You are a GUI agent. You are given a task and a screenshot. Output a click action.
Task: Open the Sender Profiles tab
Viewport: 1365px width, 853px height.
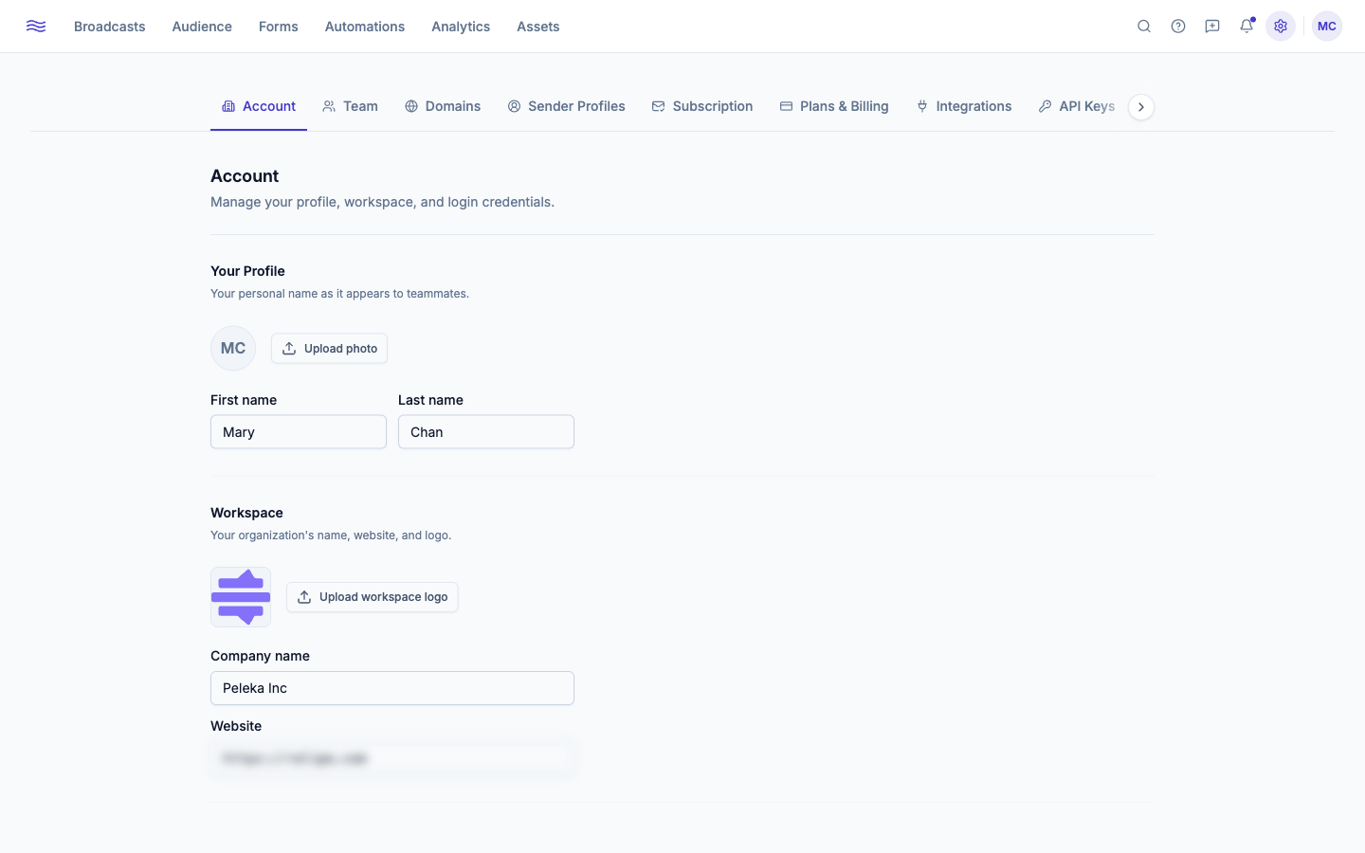[x=566, y=106]
